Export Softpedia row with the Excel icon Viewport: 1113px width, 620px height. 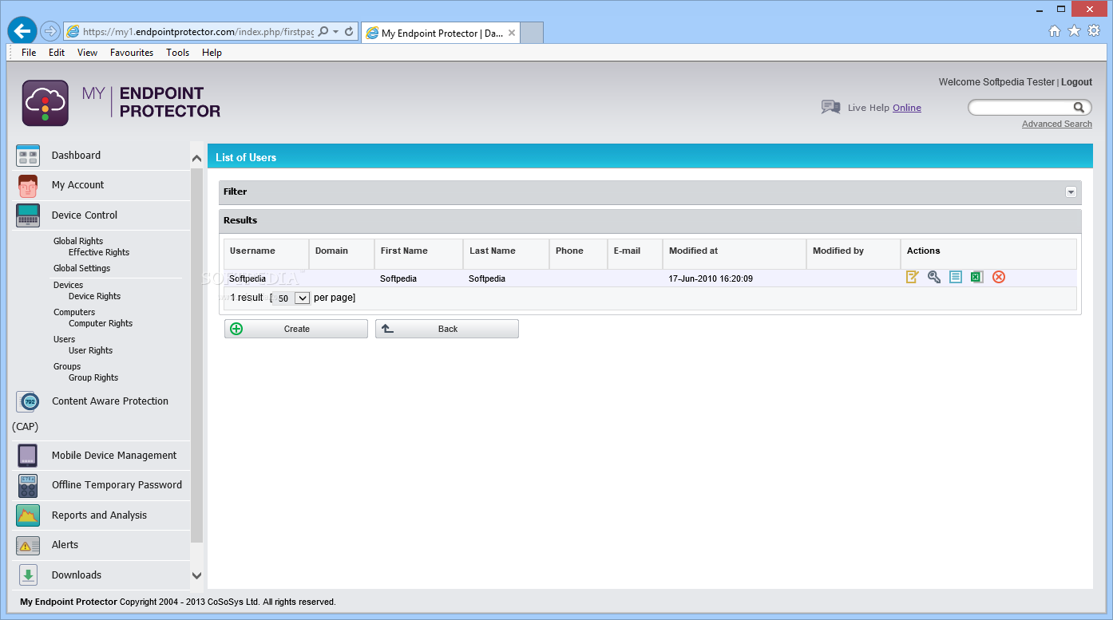tap(976, 277)
